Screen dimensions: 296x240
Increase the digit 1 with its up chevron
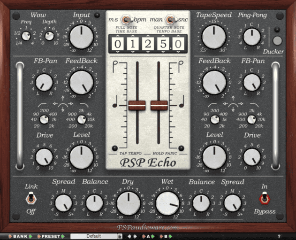tap(133, 36)
